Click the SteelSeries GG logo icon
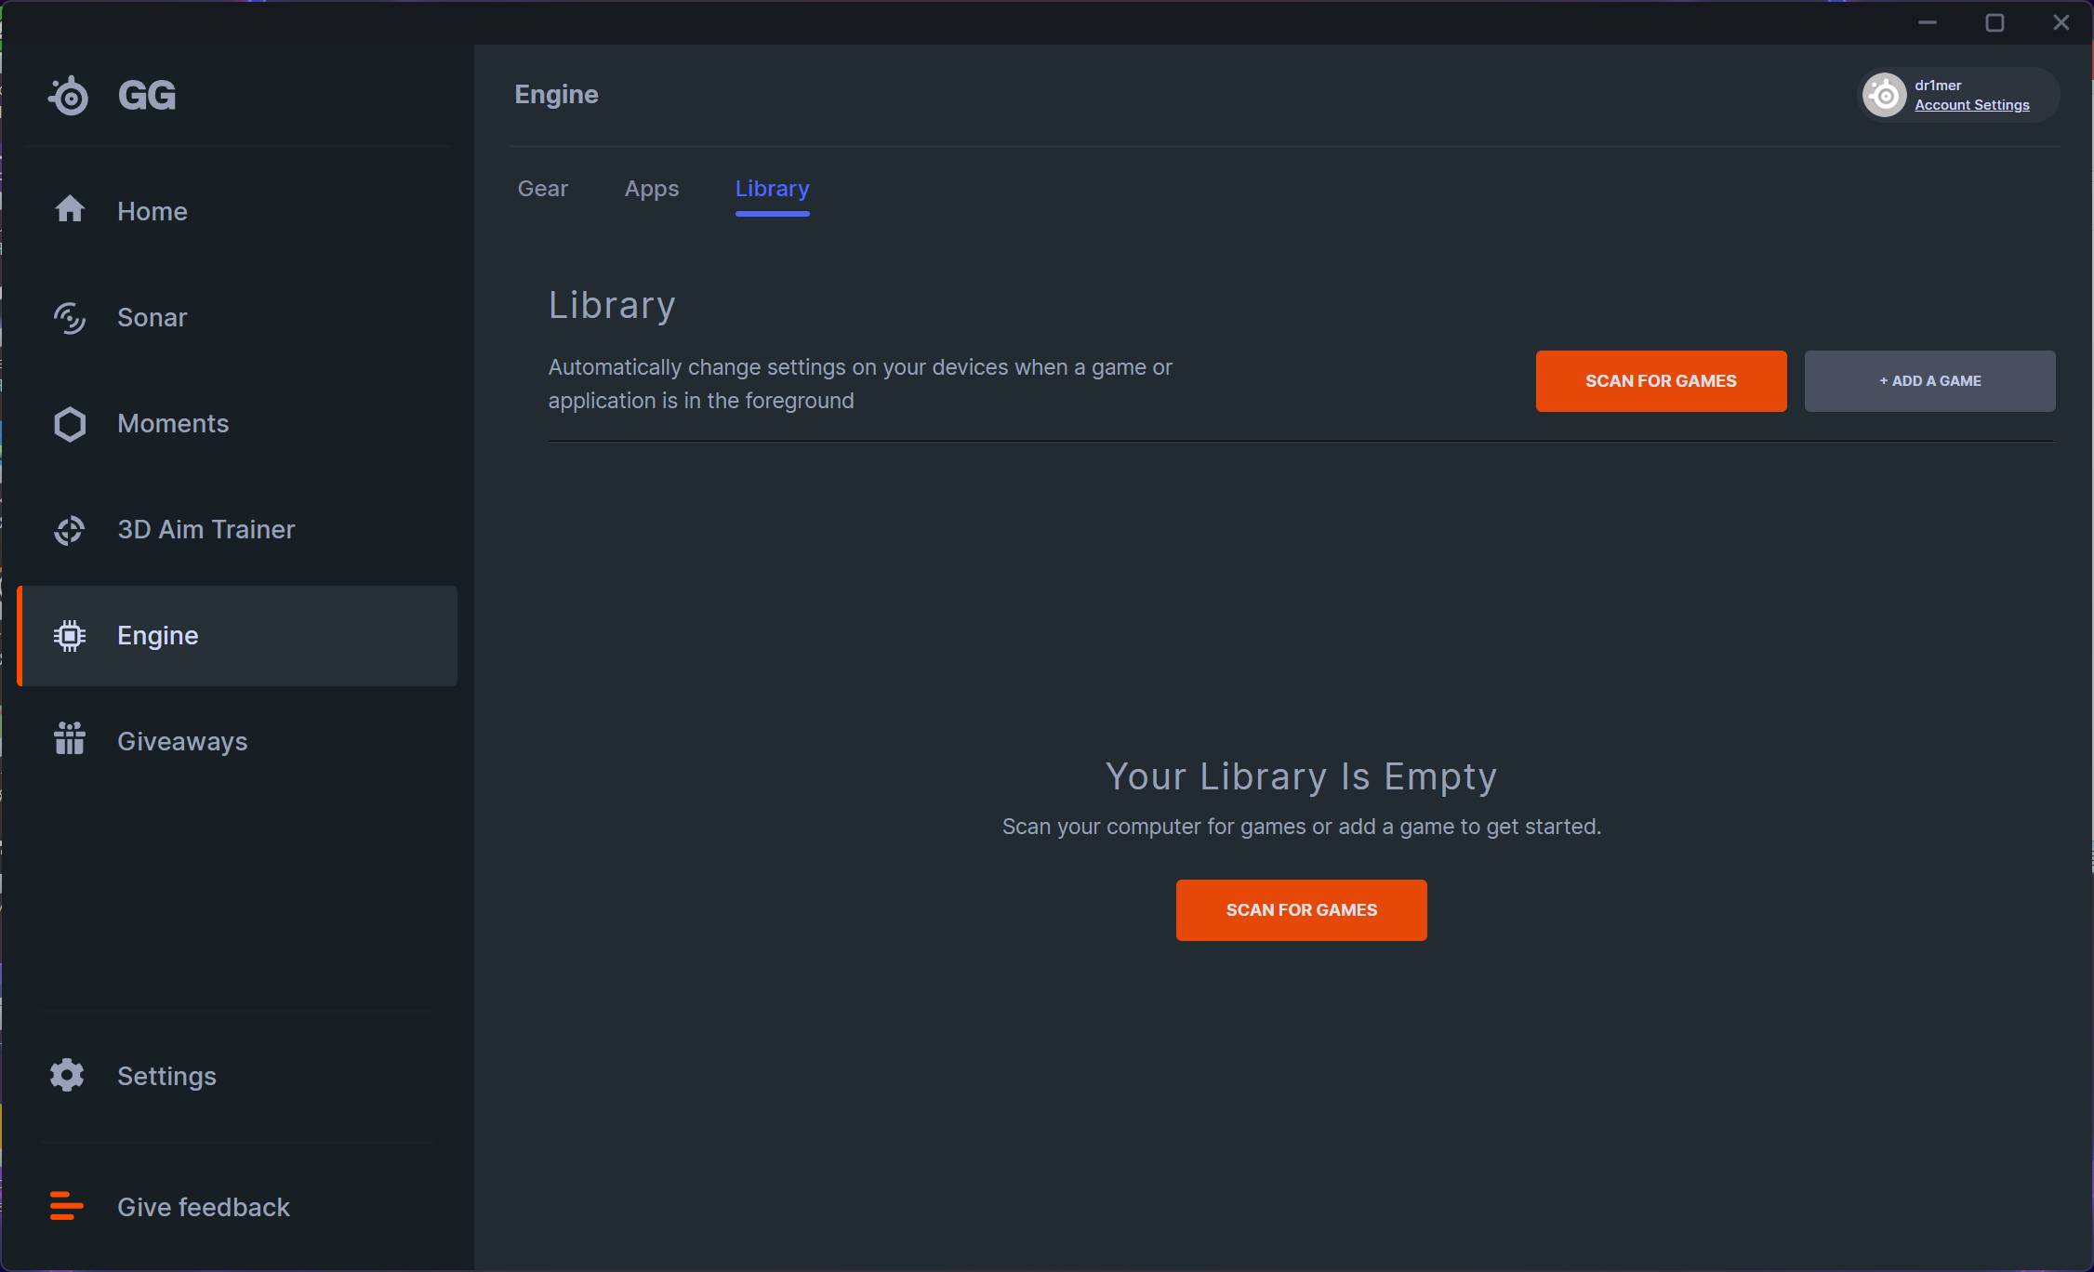Viewport: 2094px width, 1272px height. click(x=69, y=96)
